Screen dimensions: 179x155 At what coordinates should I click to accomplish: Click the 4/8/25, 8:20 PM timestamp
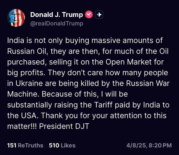149,145
